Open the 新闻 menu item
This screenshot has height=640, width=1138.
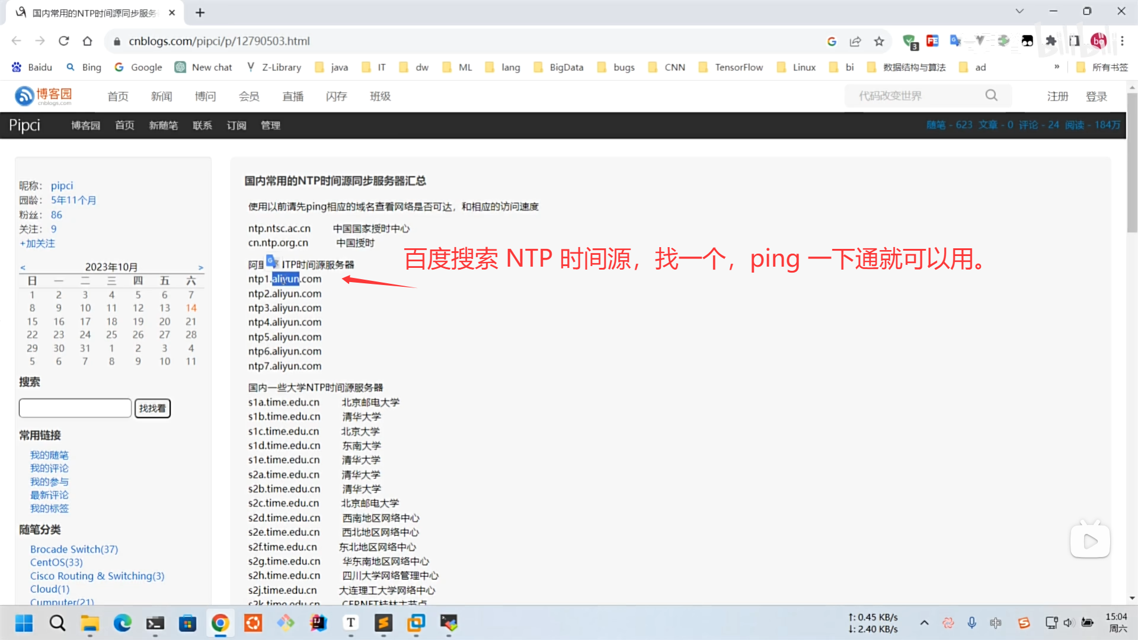tap(161, 96)
